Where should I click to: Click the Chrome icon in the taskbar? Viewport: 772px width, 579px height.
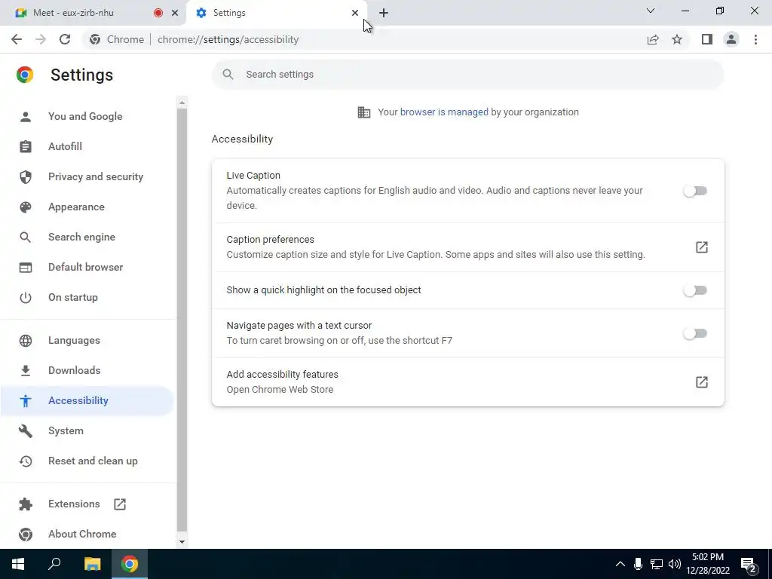point(130,564)
